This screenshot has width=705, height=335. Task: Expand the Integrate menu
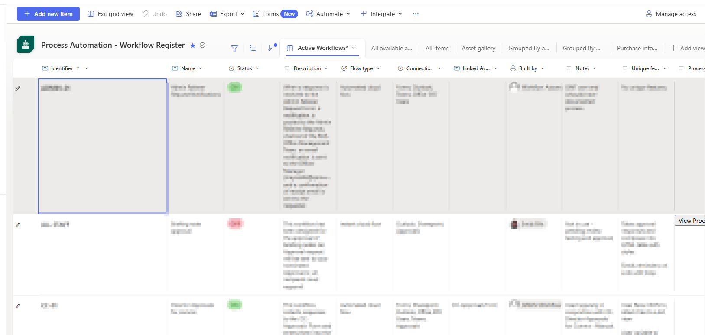381,14
